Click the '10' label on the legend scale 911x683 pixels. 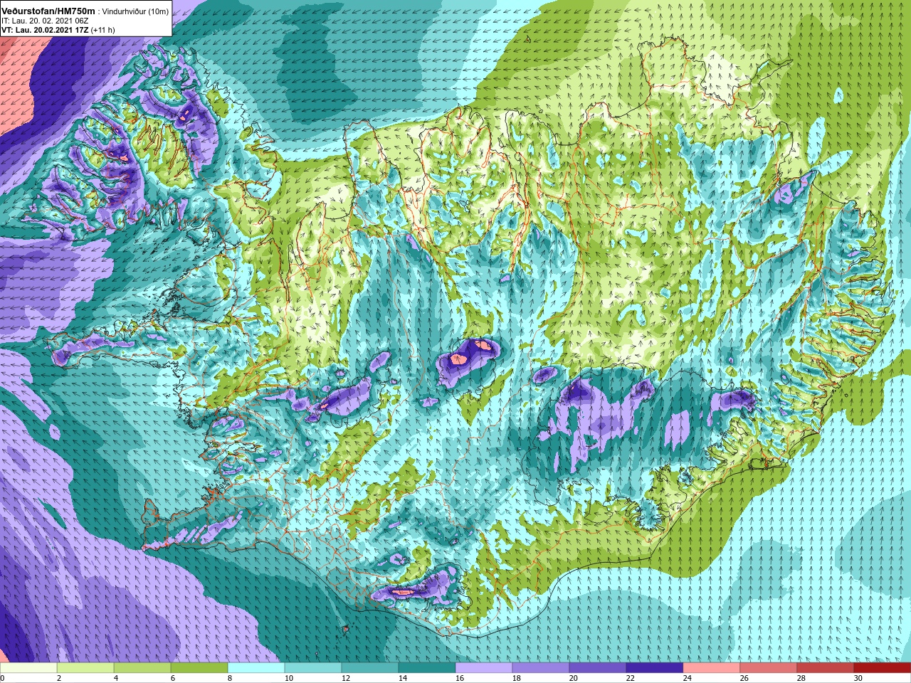click(x=289, y=678)
